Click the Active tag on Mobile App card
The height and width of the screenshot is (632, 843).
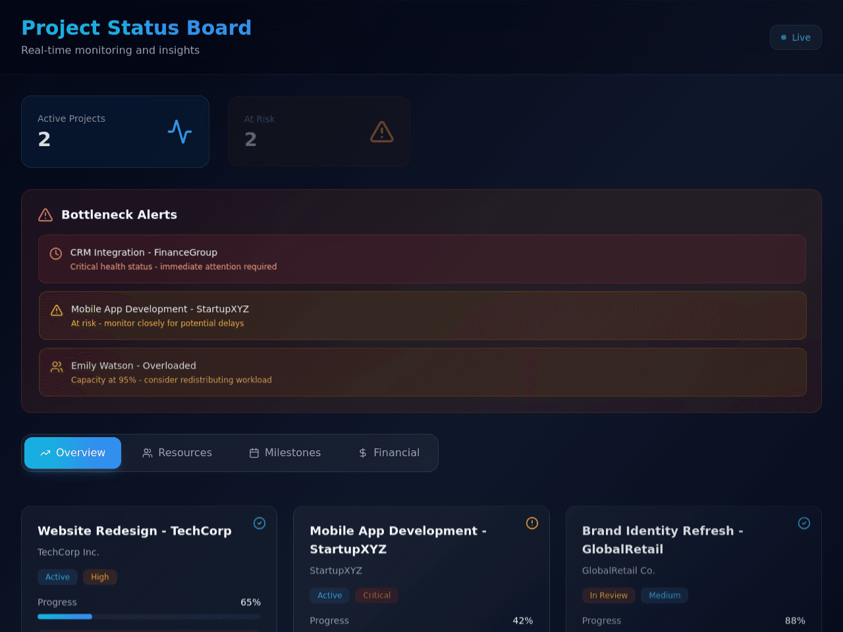tap(330, 596)
